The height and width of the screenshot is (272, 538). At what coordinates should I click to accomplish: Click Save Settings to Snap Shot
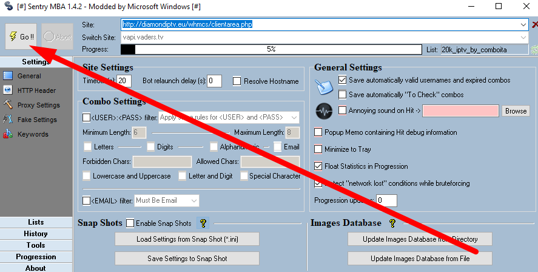click(187, 259)
